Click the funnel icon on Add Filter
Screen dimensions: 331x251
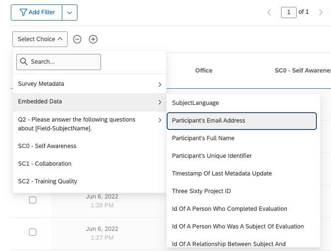(x=23, y=12)
